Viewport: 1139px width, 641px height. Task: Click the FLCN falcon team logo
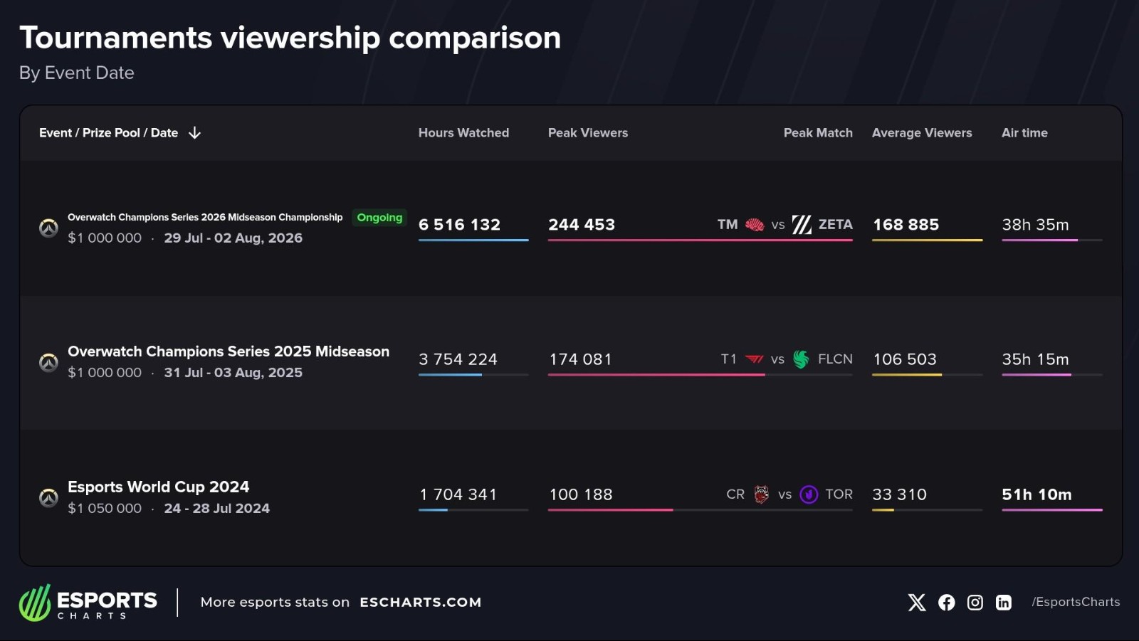pos(801,359)
